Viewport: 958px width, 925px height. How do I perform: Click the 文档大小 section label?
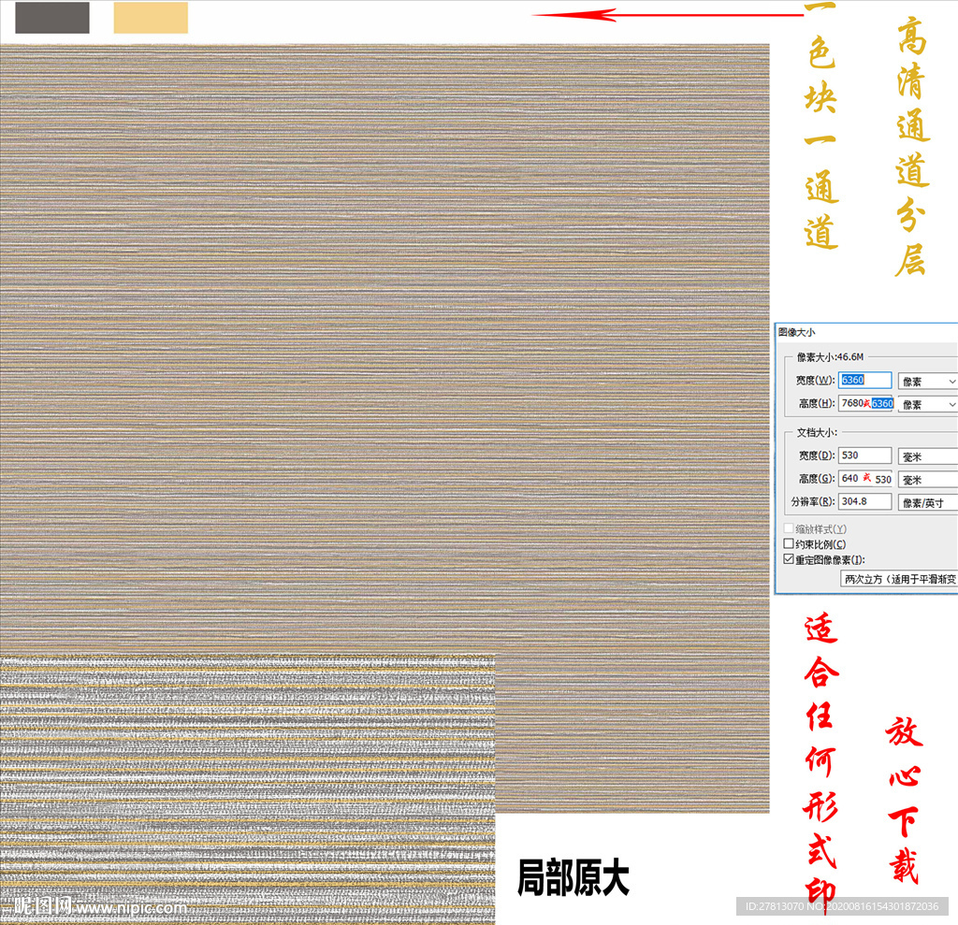pyautogui.click(x=816, y=432)
